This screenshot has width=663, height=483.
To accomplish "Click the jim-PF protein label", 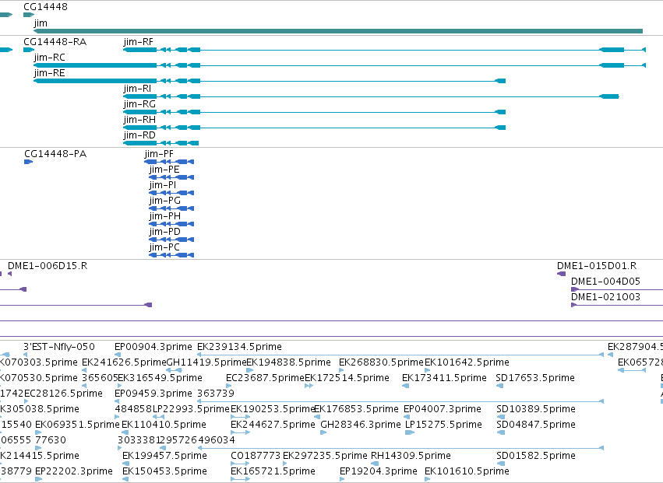I will (159, 154).
